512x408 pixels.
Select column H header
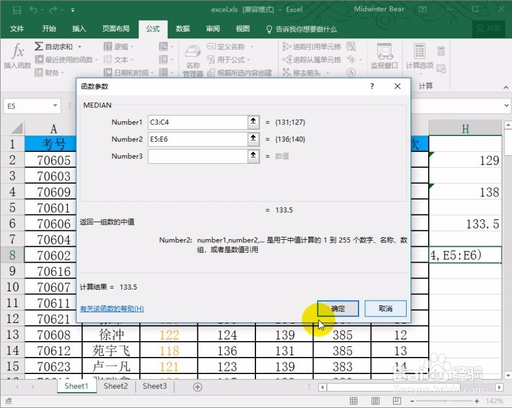click(465, 129)
